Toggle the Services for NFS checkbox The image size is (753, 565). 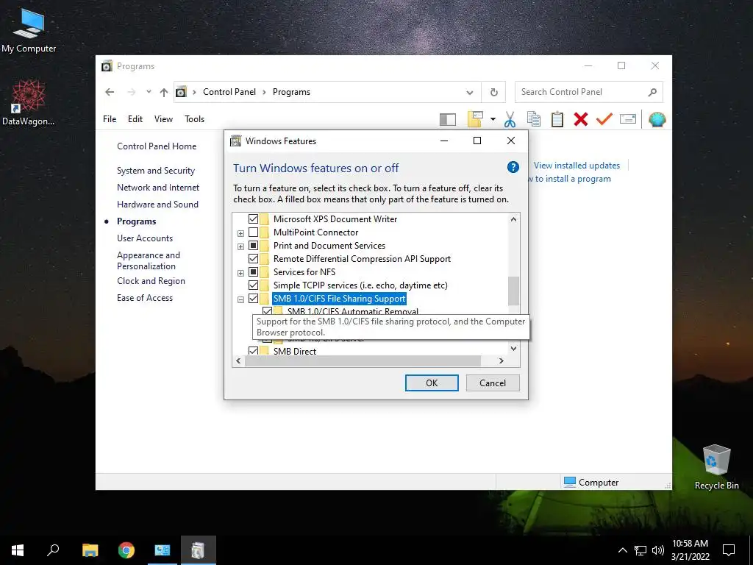click(253, 272)
